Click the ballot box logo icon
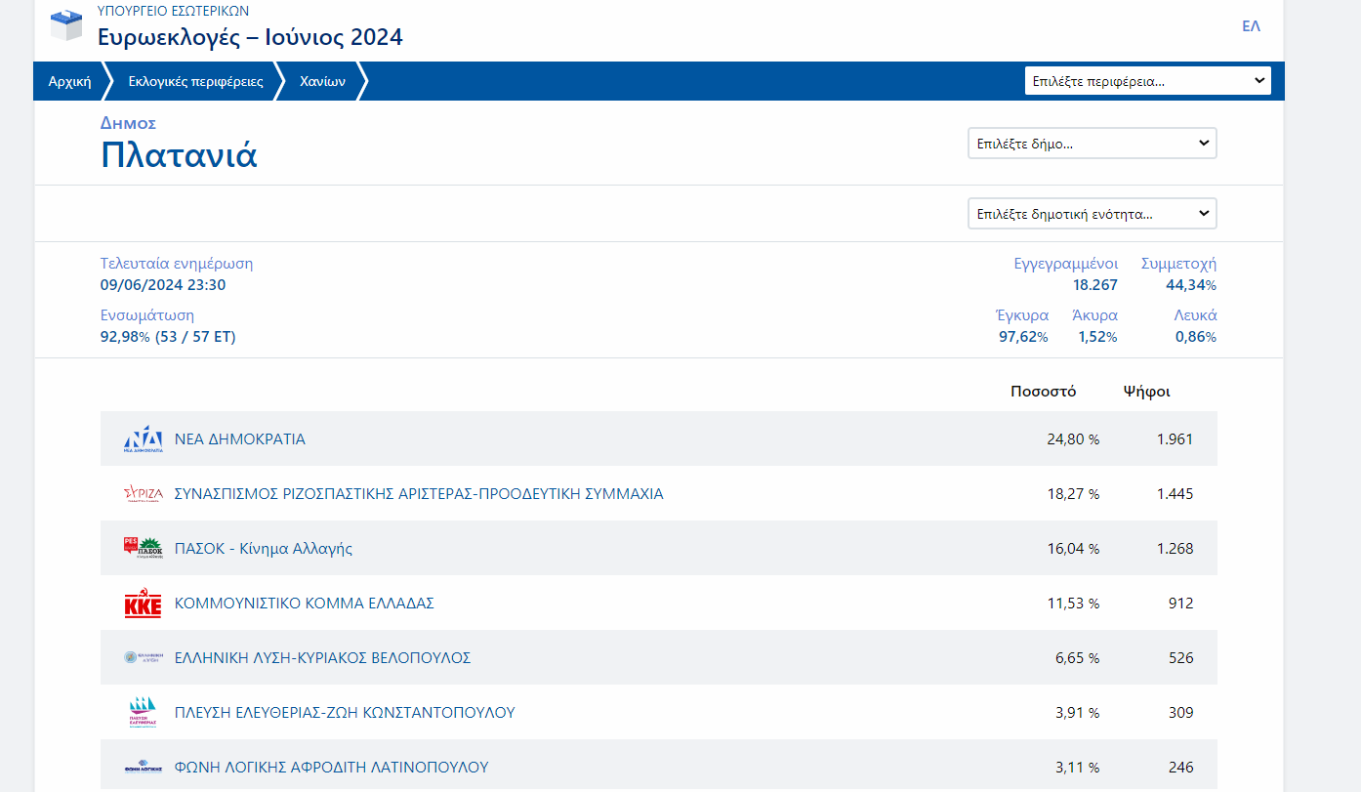Viewport: 1361px width, 792px height. coord(66,25)
